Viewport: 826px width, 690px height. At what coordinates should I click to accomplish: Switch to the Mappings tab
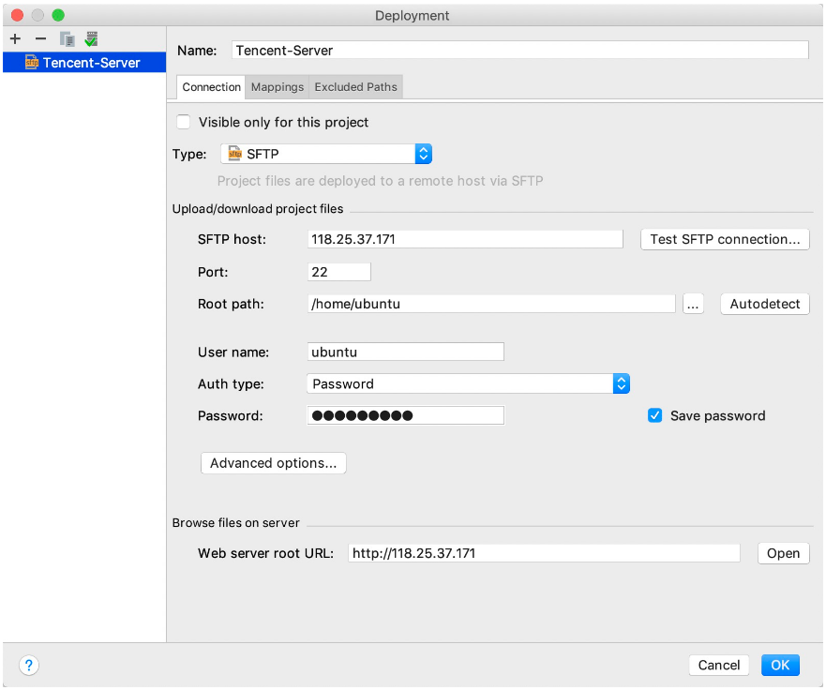[x=278, y=87]
